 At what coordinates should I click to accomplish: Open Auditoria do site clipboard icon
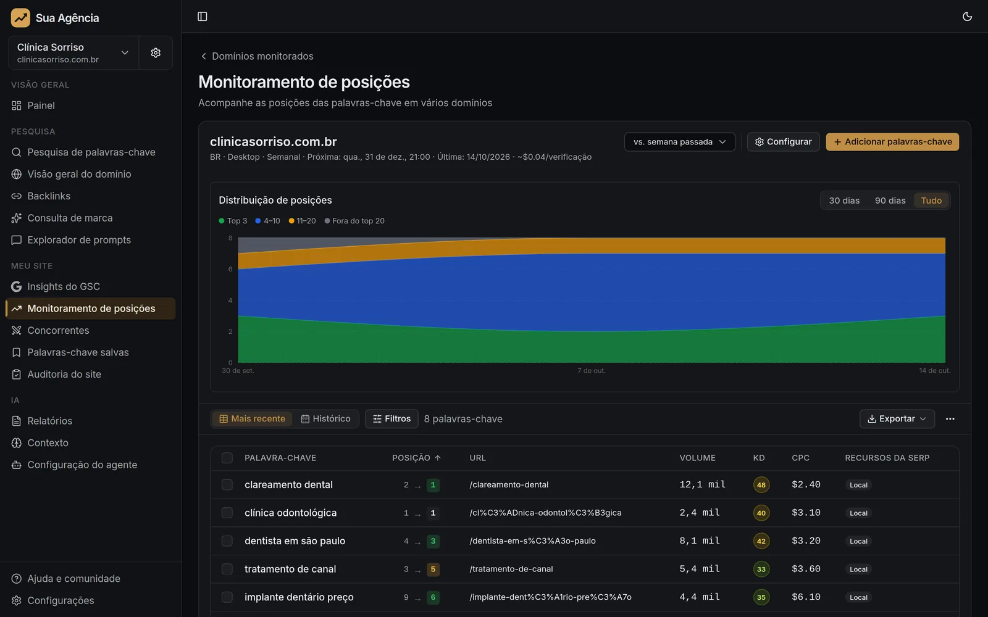pos(17,375)
